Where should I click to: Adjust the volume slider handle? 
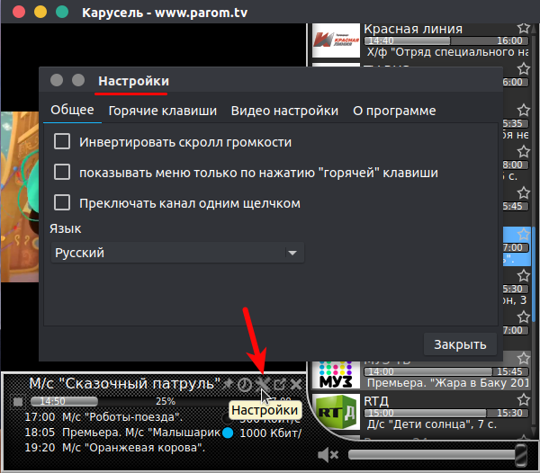pyautogui.click(x=521, y=455)
